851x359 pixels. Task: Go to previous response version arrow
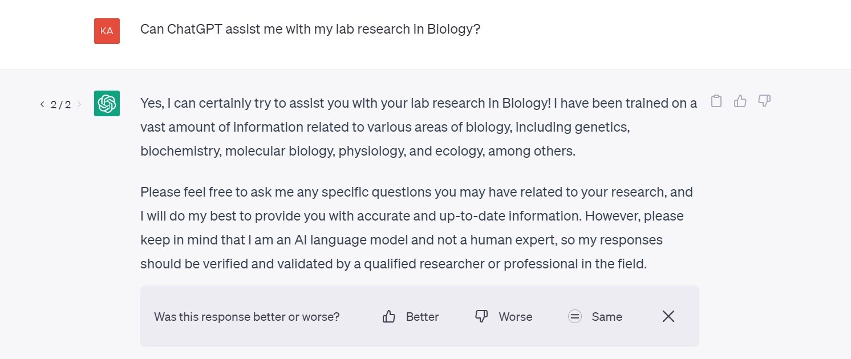pyautogui.click(x=42, y=104)
